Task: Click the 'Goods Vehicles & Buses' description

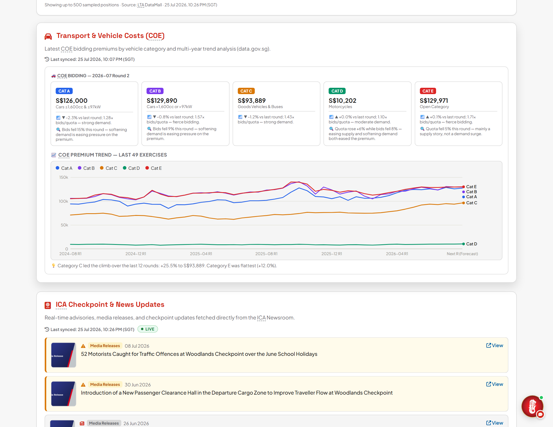Action: (260, 107)
